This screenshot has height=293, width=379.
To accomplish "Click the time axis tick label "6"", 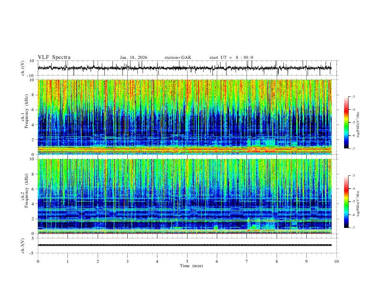I will click(217, 261).
